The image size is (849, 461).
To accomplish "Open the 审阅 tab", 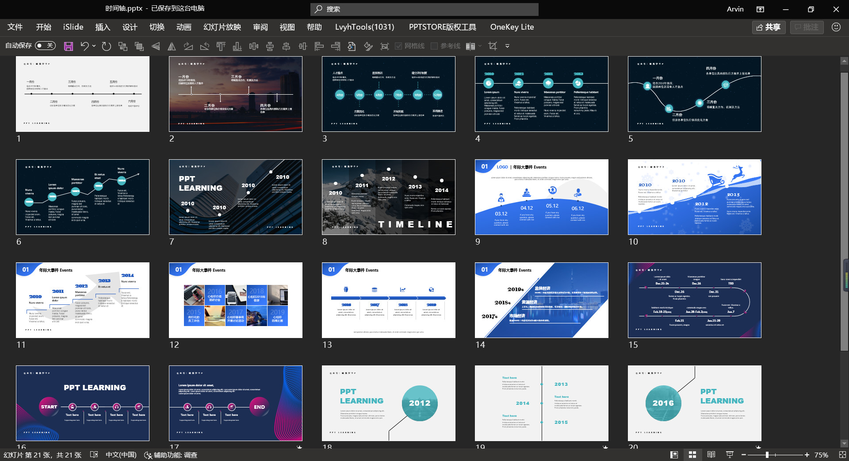I will pyautogui.click(x=260, y=27).
